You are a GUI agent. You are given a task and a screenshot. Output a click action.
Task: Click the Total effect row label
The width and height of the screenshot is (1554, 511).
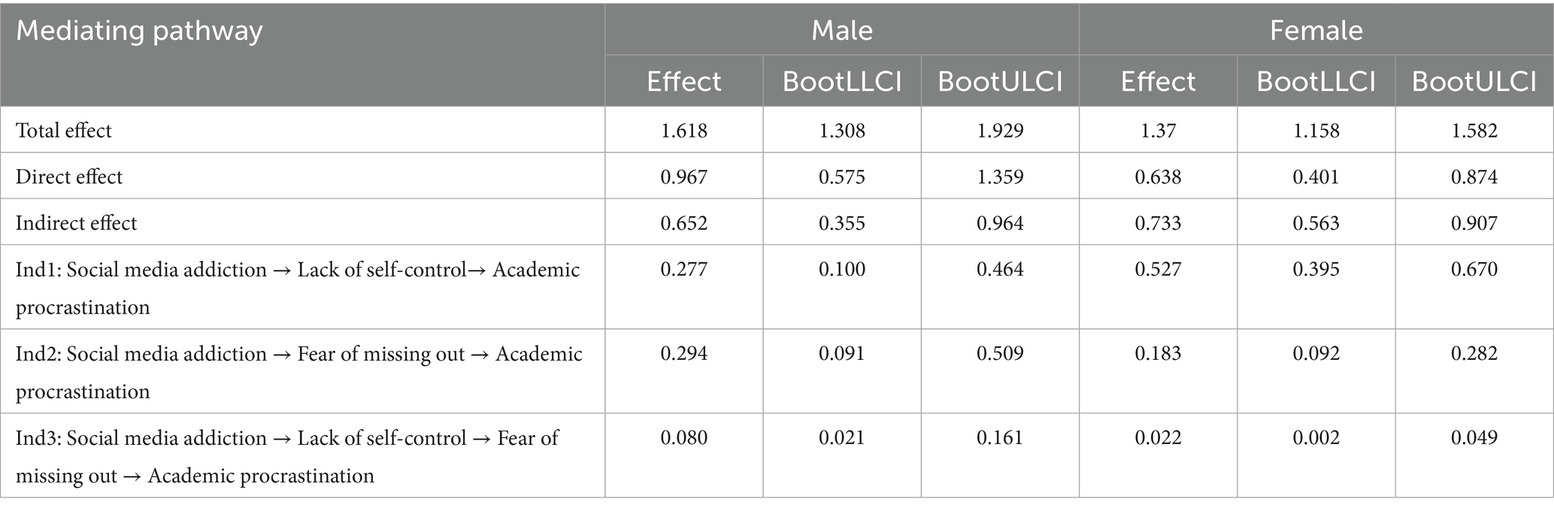coord(64,131)
